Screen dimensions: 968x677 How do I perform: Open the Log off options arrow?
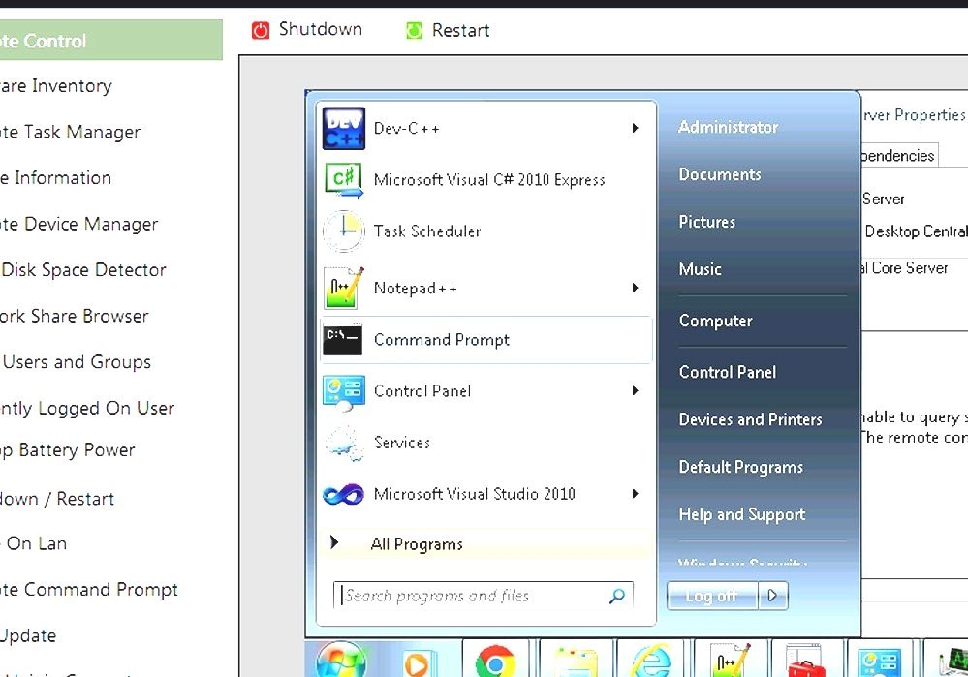click(772, 596)
